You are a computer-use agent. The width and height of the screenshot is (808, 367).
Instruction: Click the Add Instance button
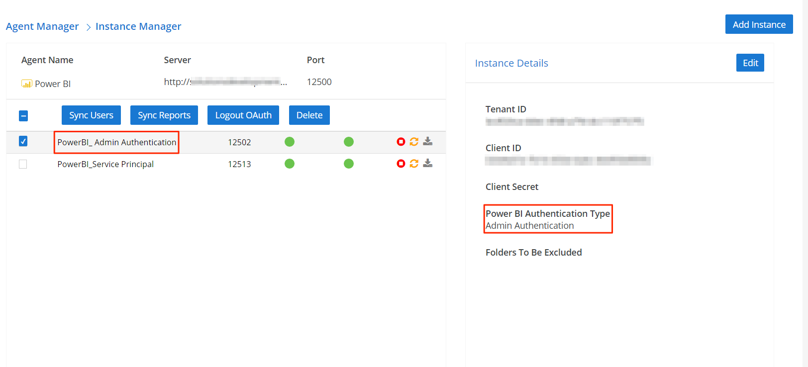[759, 24]
